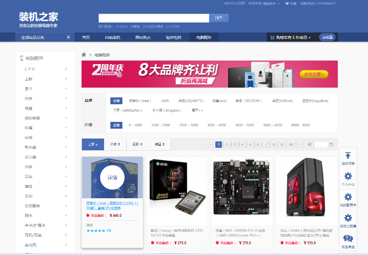This screenshot has width=368, height=255.
Task: Open the 自助装机 navigation item
Action: click(x=113, y=37)
